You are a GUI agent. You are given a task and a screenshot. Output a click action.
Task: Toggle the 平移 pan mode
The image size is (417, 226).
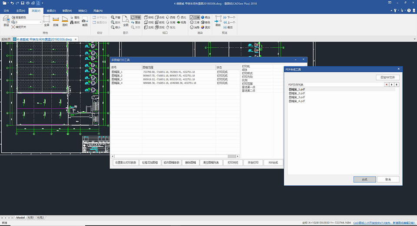pos(135,17)
